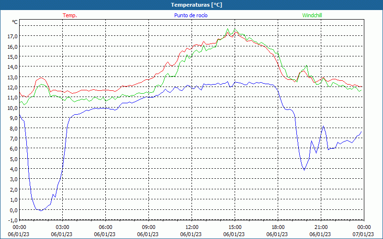The height and width of the screenshot is (239, 383).
Task: Click the 2,0 y-axis value
Action: [x=14, y=189]
